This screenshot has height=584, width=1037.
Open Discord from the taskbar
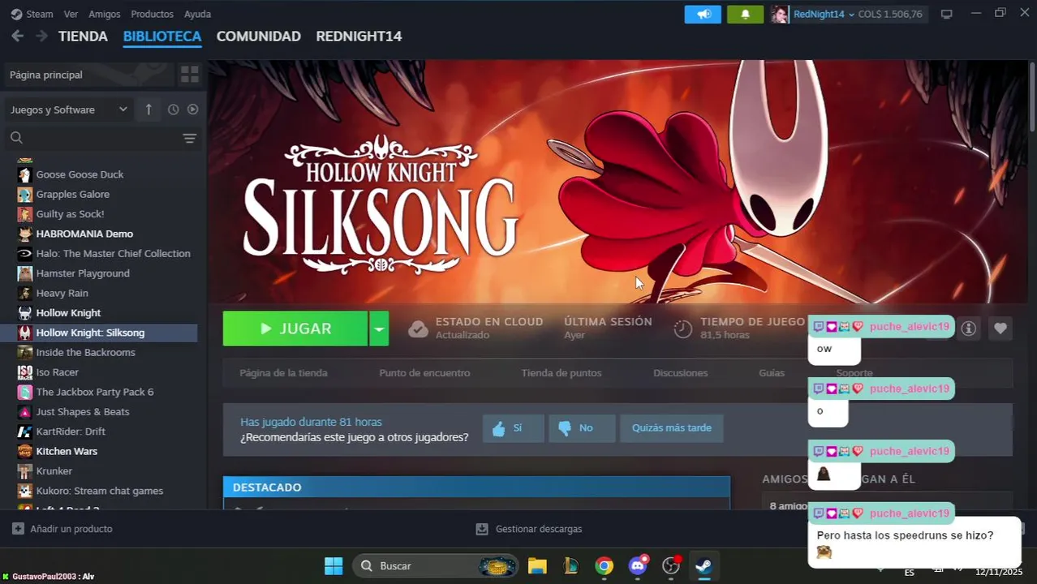tap(639, 566)
